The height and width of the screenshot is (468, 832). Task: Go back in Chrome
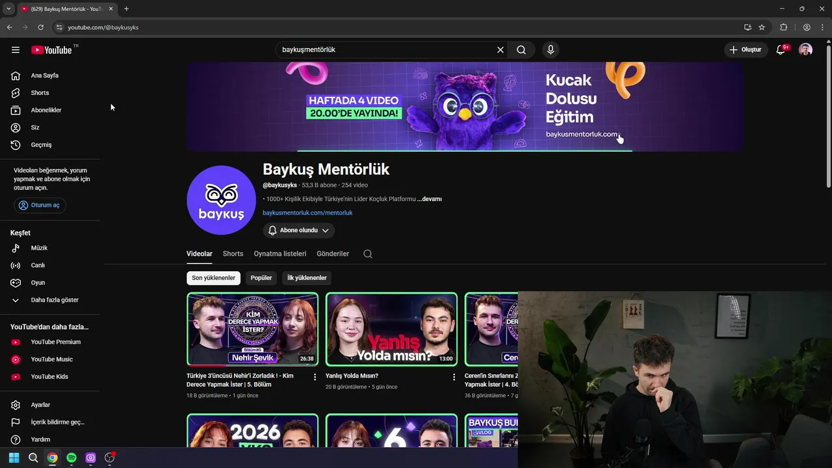[x=9, y=27]
